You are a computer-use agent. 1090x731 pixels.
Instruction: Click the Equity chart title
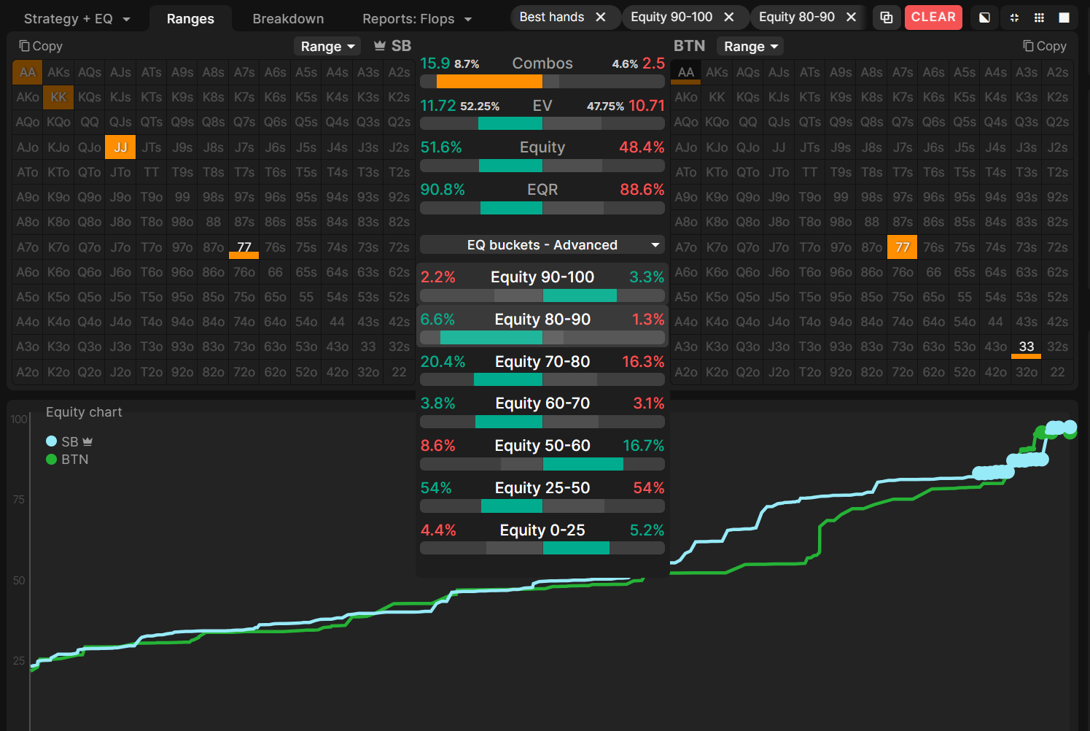tap(84, 412)
